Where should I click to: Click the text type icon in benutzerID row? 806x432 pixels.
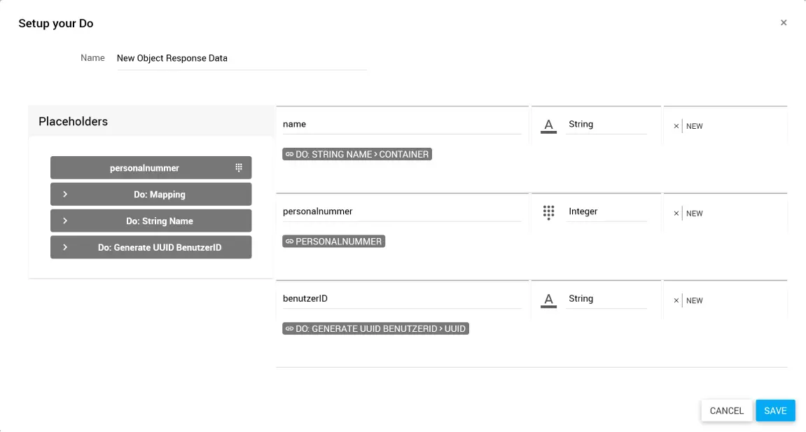pos(548,300)
